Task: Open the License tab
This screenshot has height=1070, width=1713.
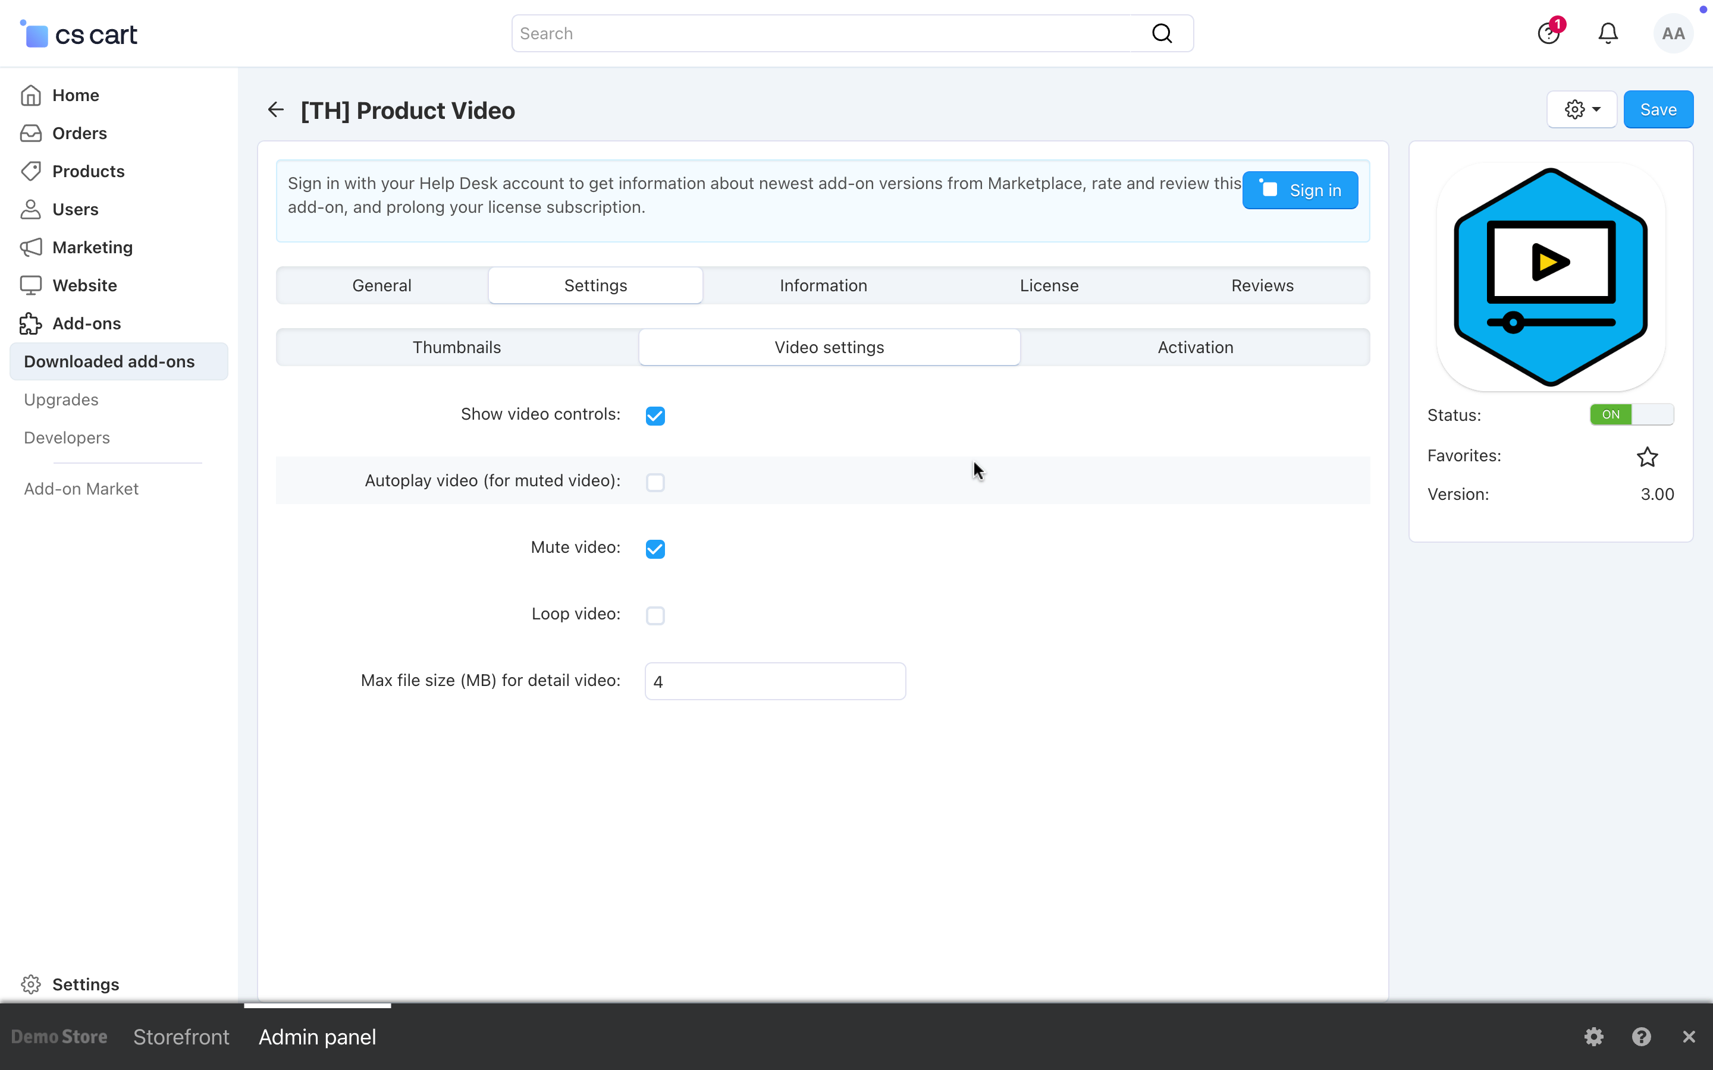Action: tap(1049, 285)
